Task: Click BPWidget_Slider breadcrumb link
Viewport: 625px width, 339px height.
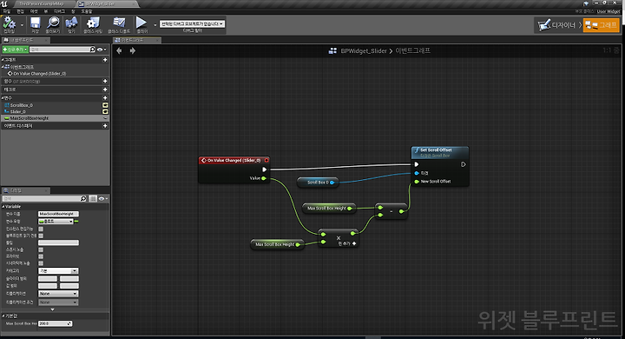Action: [x=364, y=51]
